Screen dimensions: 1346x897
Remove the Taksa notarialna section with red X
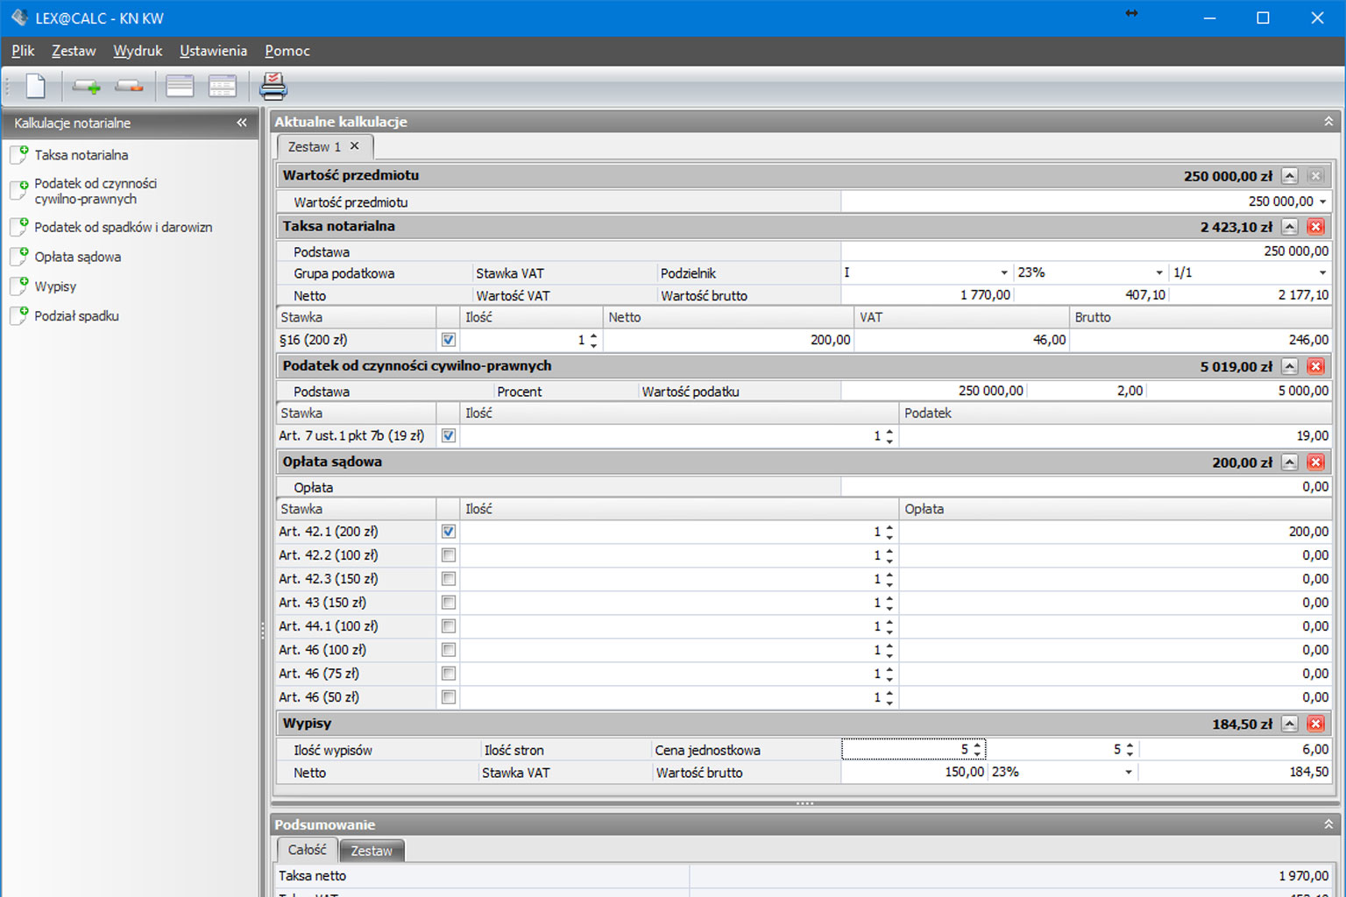[1315, 227]
